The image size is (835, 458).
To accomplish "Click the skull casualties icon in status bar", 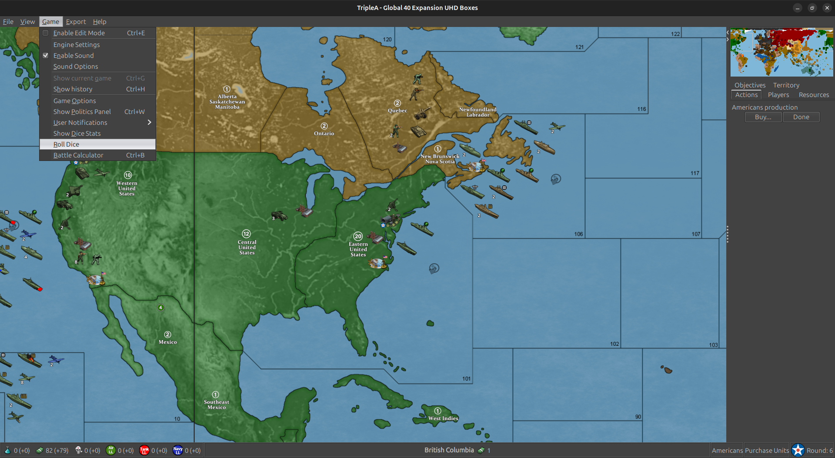I will tap(79, 450).
